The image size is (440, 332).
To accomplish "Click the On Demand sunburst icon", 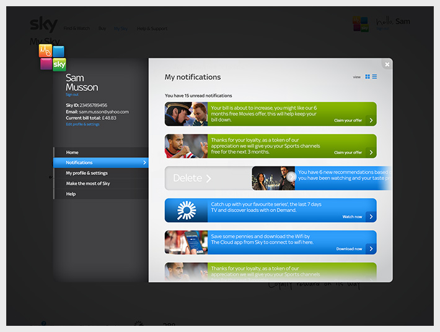I will [x=187, y=210].
